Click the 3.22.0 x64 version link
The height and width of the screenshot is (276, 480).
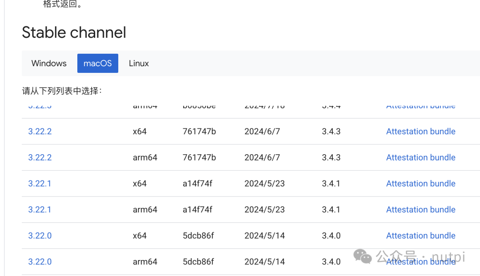click(x=40, y=236)
